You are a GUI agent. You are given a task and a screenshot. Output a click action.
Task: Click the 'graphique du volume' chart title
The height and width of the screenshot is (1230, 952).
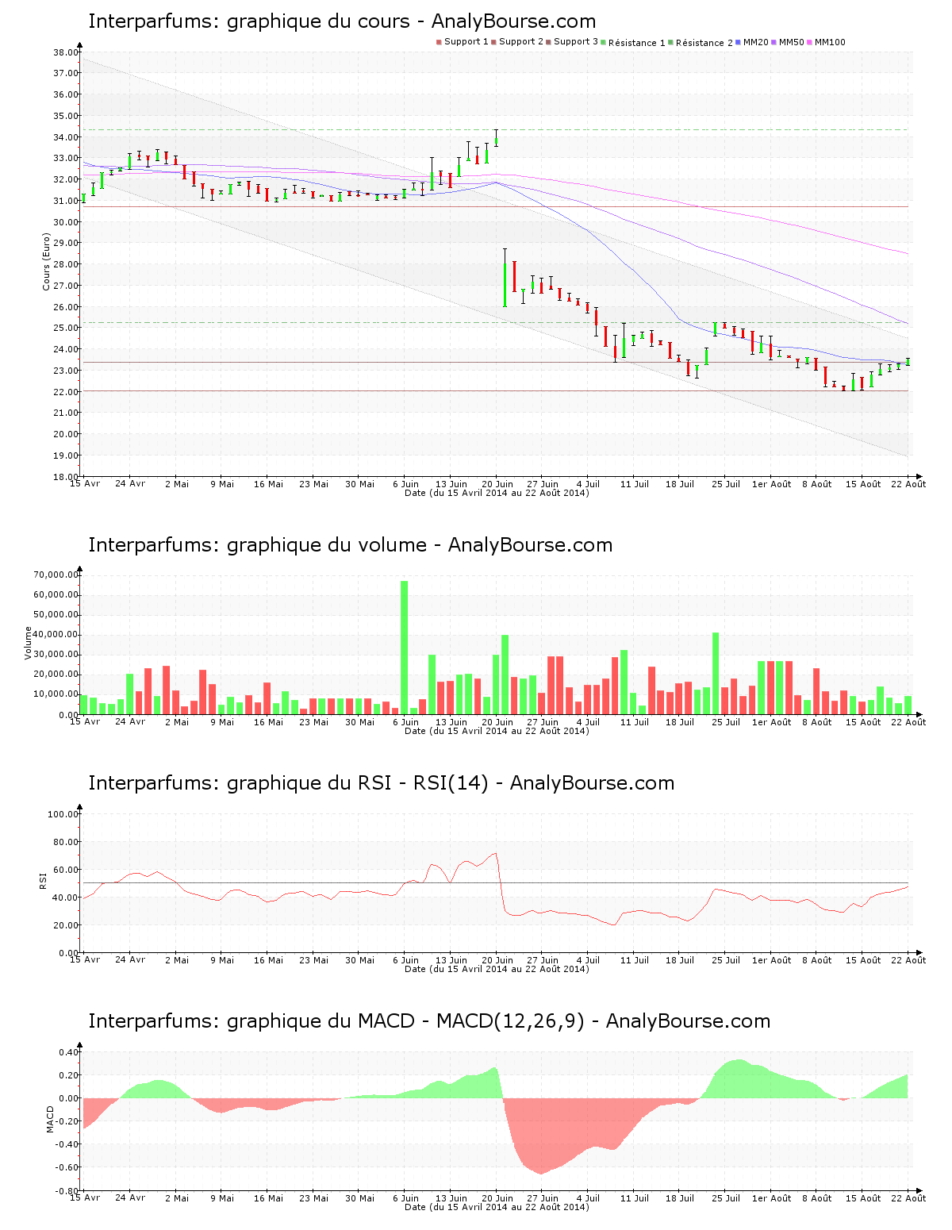click(350, 545)
